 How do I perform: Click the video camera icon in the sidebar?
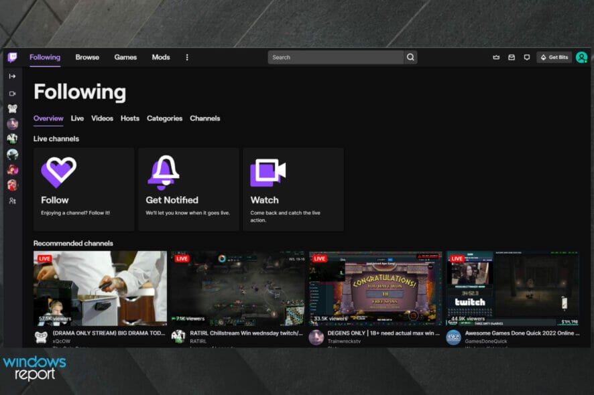coord(11,94)
